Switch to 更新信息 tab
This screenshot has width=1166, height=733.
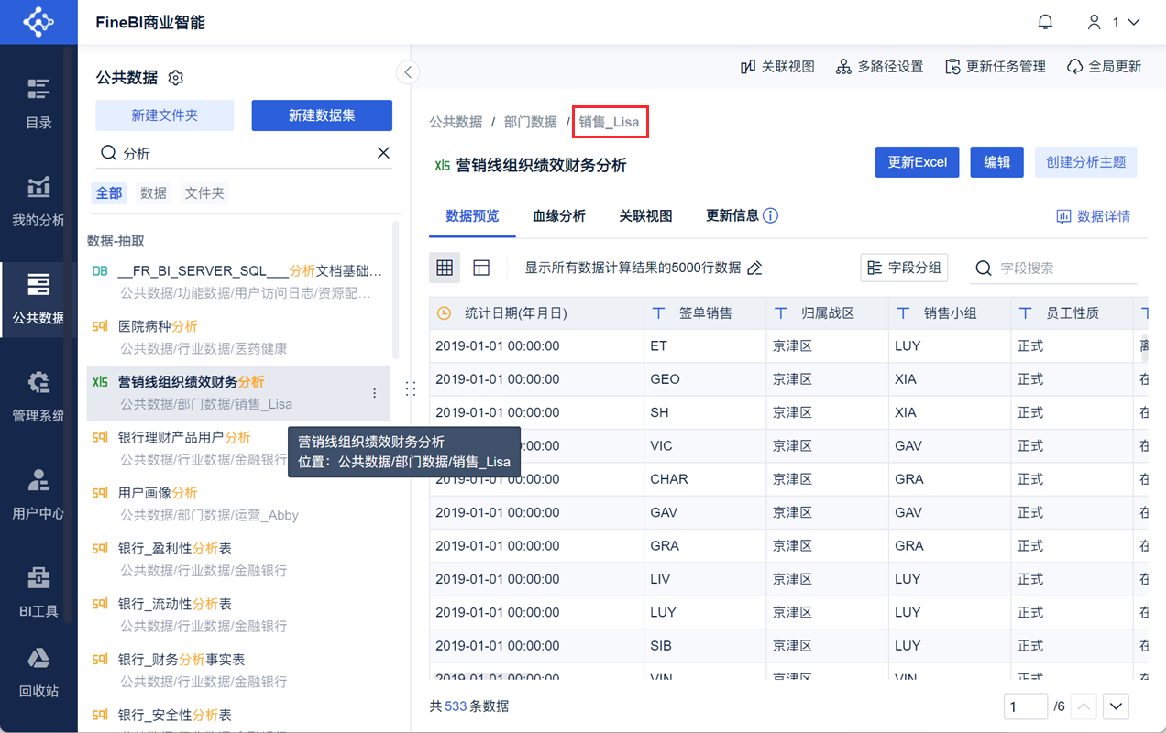point(732,216)
